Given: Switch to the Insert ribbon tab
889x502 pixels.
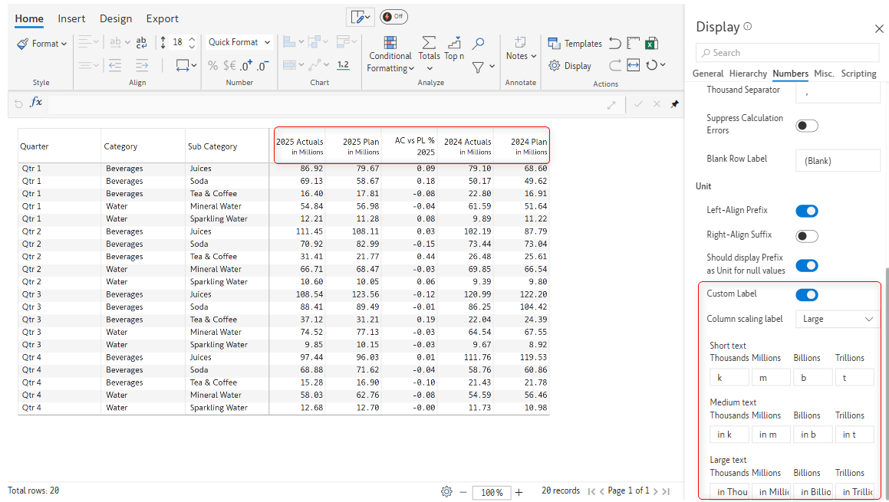Looking at the screenshot, I should coord(71,18).
